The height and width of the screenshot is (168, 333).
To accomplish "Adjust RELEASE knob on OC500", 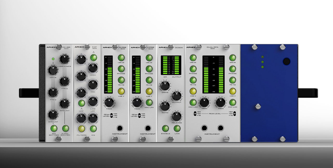I will pos(177,116).
